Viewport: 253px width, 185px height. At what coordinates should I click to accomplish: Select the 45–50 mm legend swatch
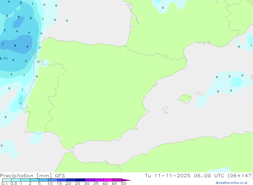tap(117, 180)
